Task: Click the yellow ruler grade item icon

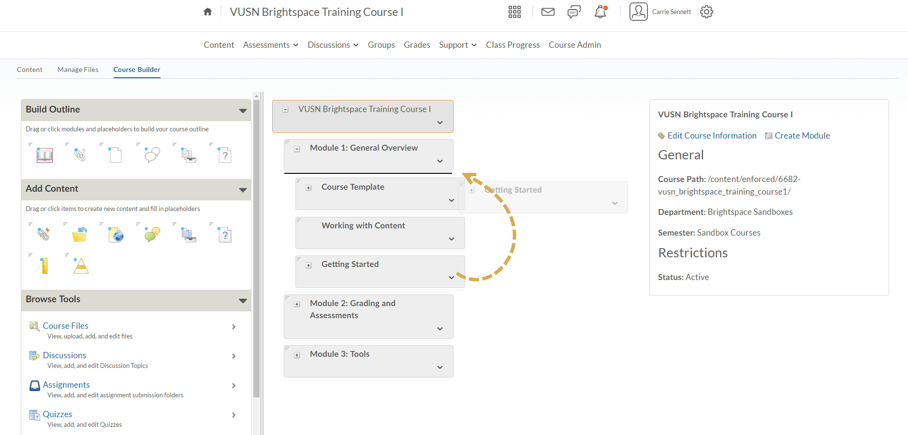Action: pyautogui.click(x=44, y=266)
